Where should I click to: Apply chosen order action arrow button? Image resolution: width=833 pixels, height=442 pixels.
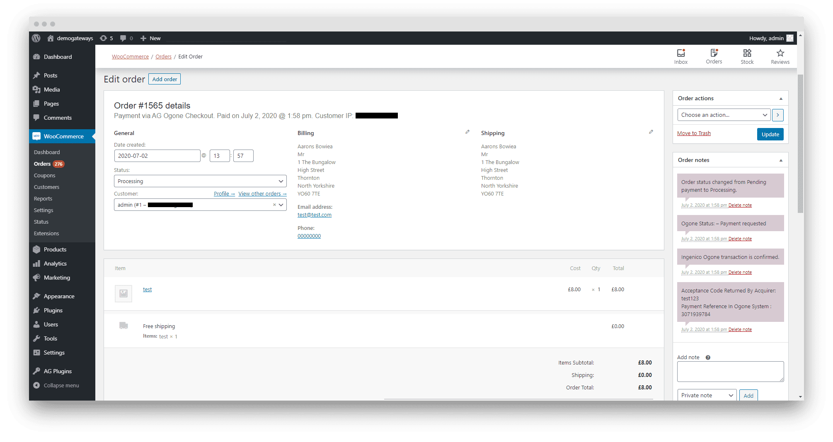(778, 115)
